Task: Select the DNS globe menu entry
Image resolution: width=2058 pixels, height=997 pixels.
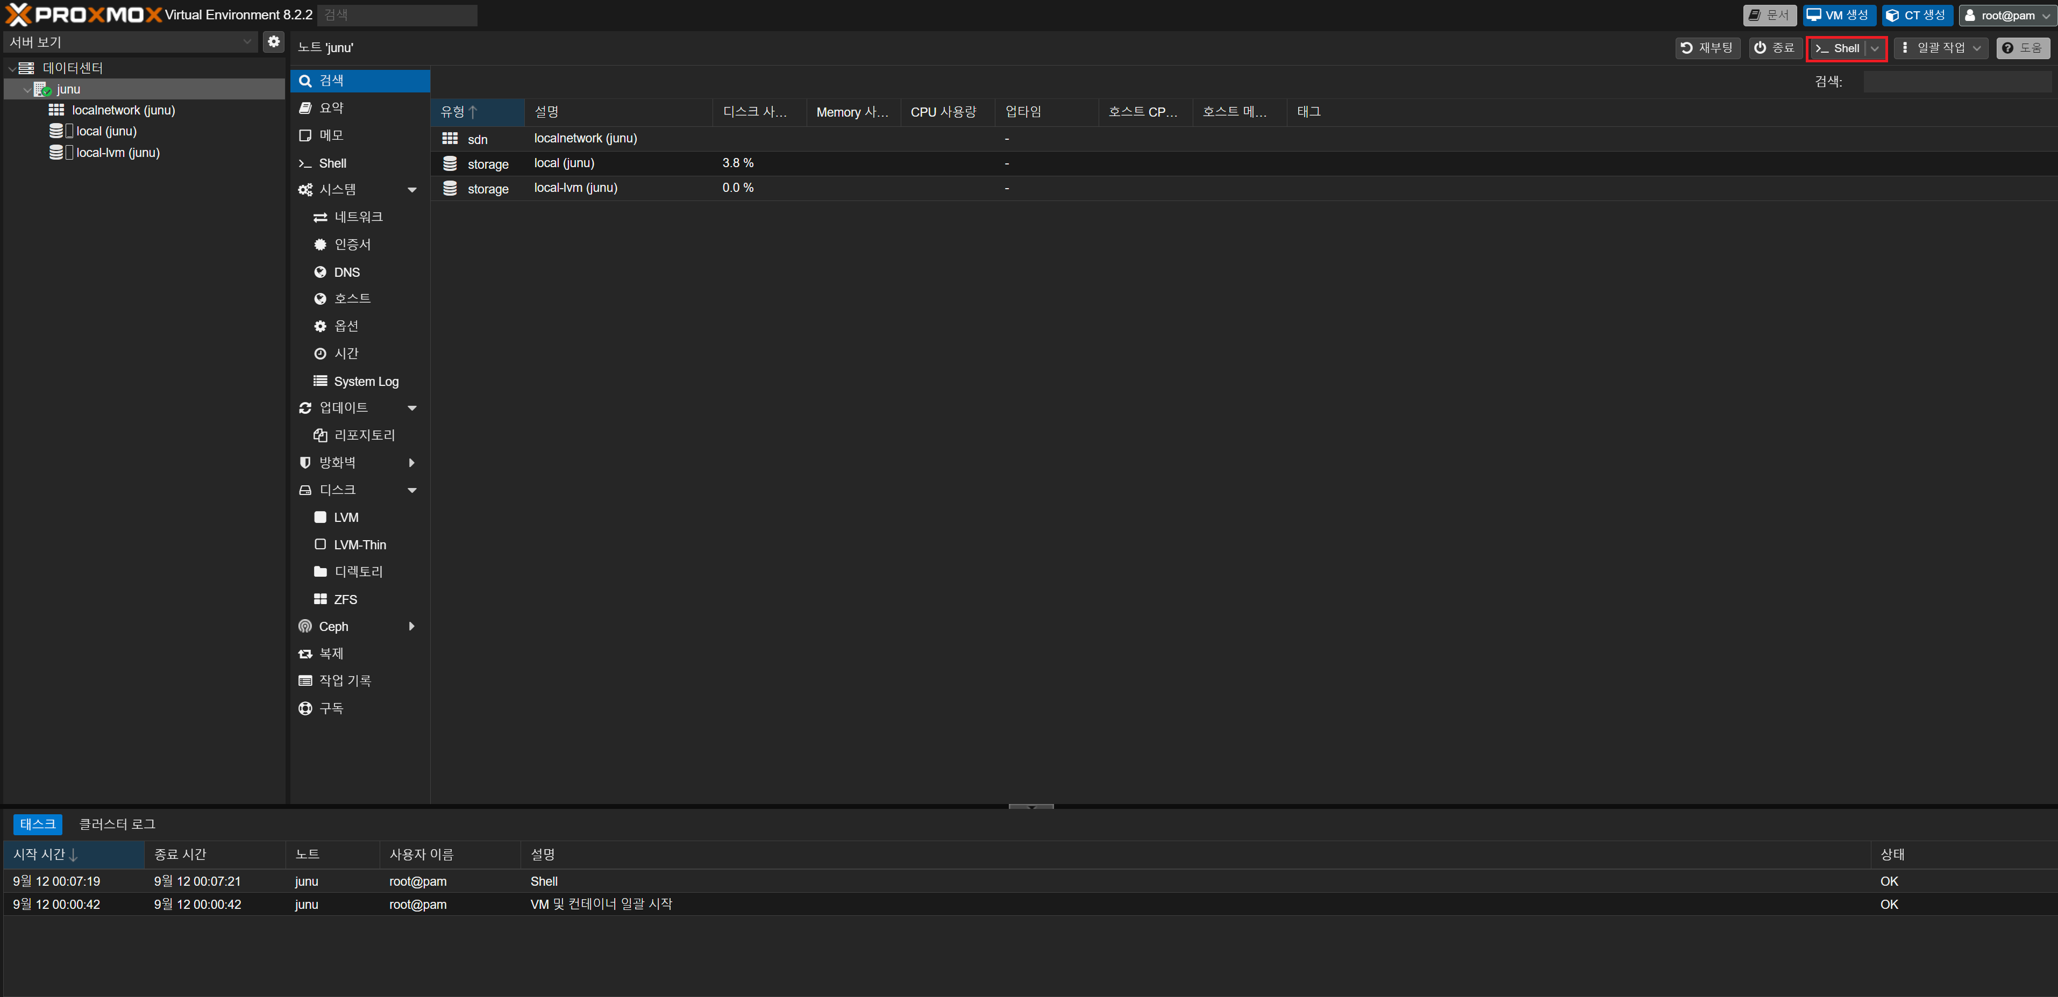Action: point(346,271)
